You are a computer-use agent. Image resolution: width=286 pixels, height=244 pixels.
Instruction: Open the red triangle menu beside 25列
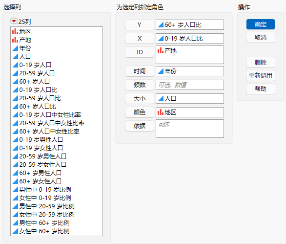click(x=14, y=21)
